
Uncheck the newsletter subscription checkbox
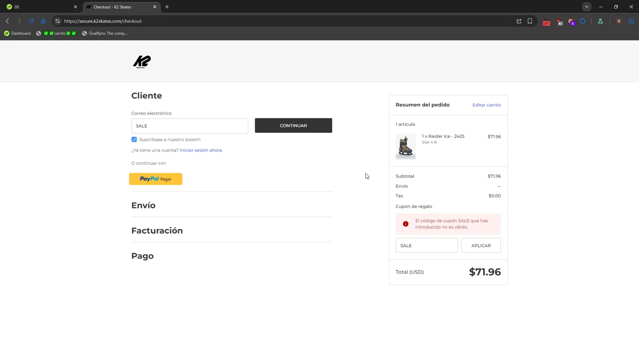tap(134, 140)
